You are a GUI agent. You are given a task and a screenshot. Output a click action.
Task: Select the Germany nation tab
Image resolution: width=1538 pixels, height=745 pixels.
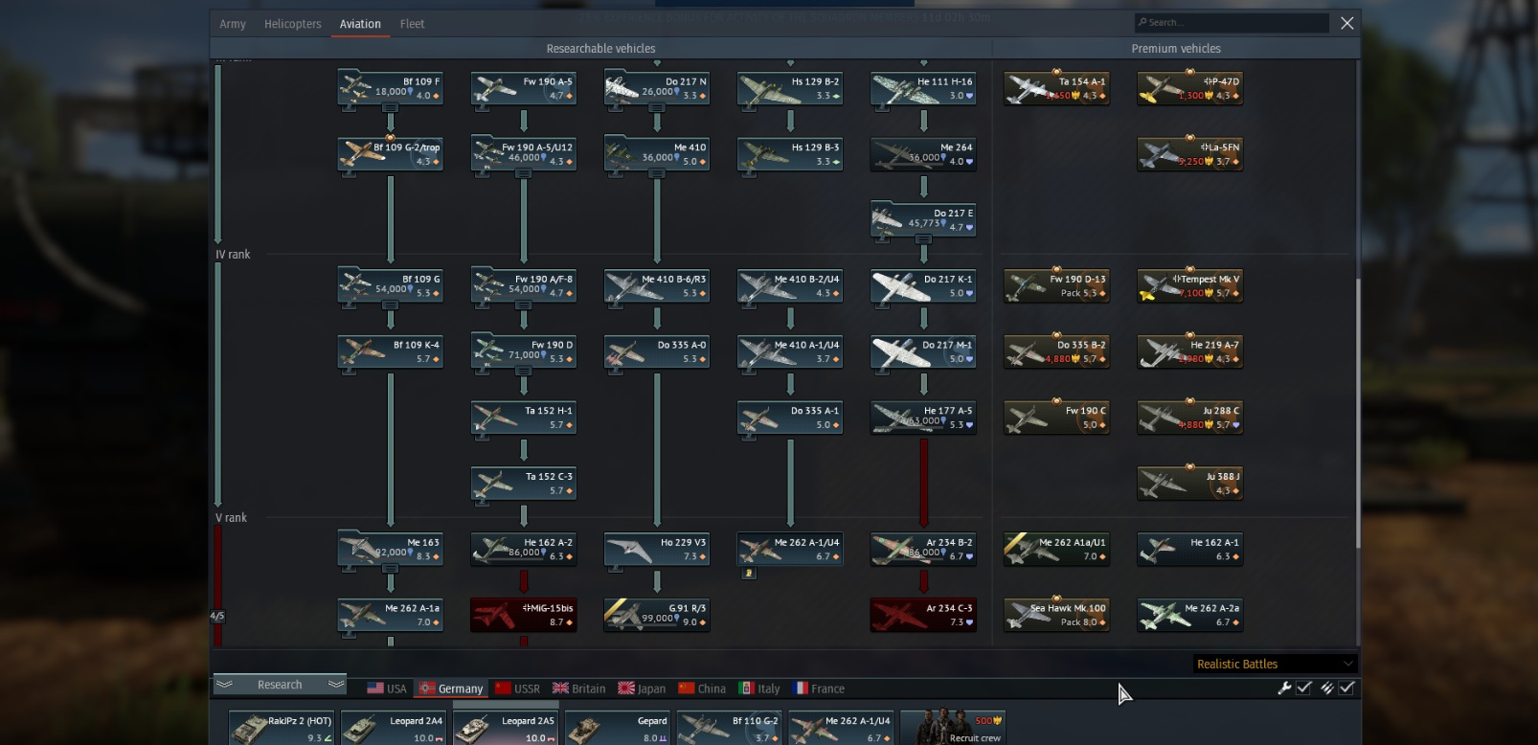[451, 689]
